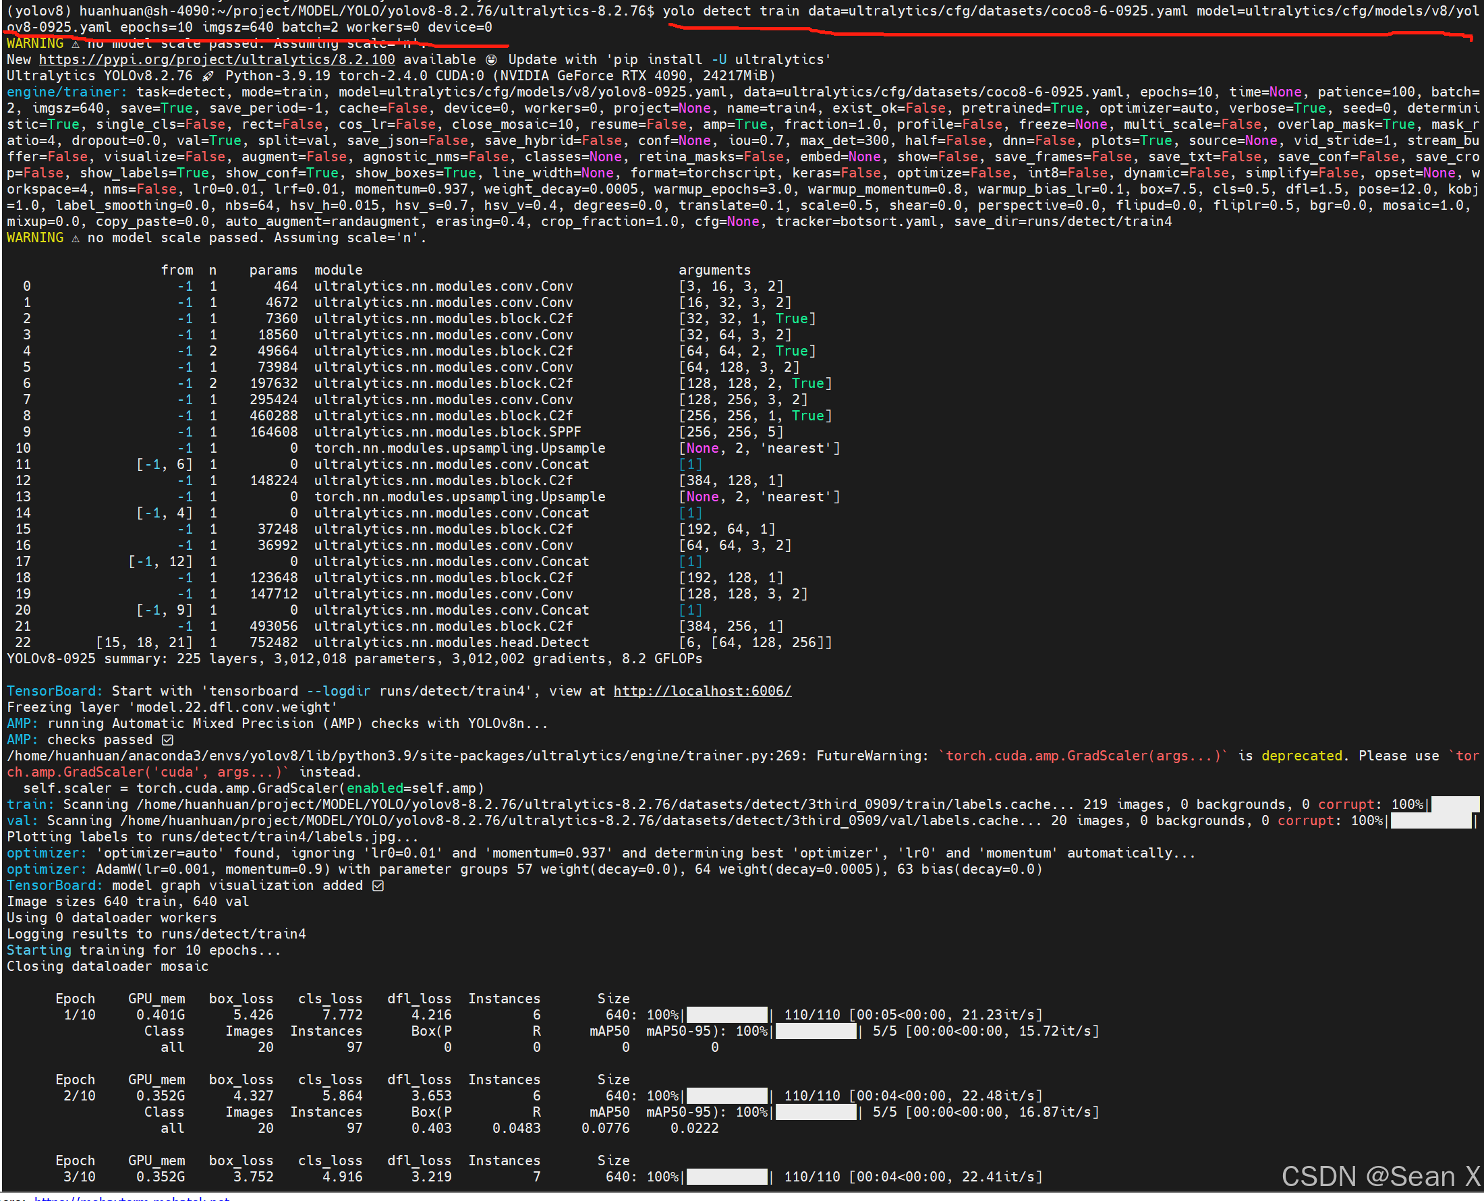Screen dimensions: 1484x1201
Task: Click the 'yolo detect train' command text
Action: [731, 11]
